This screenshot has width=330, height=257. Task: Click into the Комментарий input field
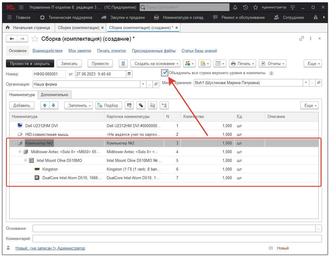pyautogui.click(x=177, y=239)
